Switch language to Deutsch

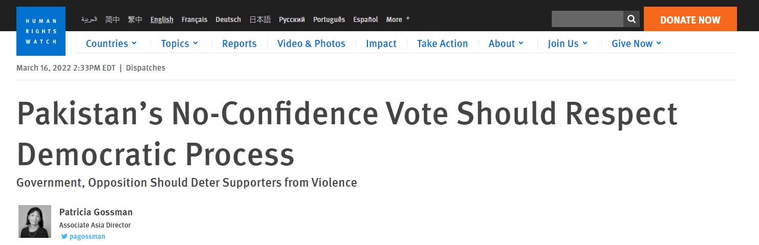[x=228, y=19]
